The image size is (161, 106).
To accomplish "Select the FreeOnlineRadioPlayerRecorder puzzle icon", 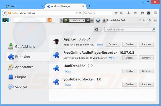I will 56,55.
